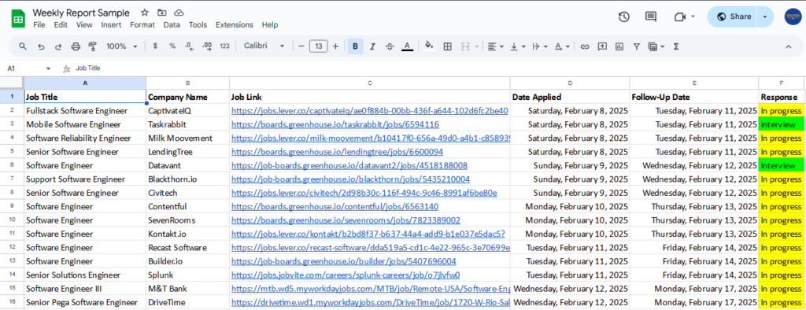This screenshot has height=310, width=806.
Task: Click the Google Sheets home icon
Action: [19, 19]
